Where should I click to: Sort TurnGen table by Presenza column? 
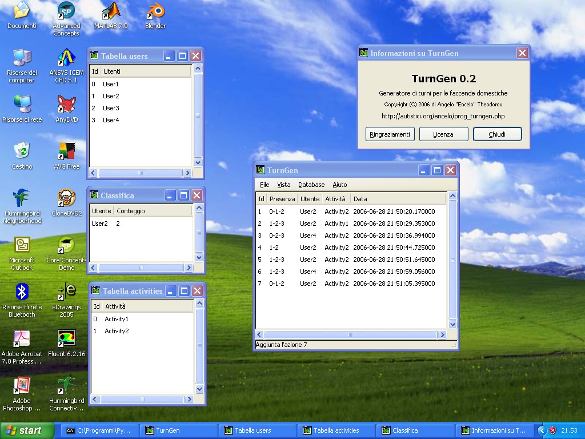pyautogui.click(x=282, y=199)
